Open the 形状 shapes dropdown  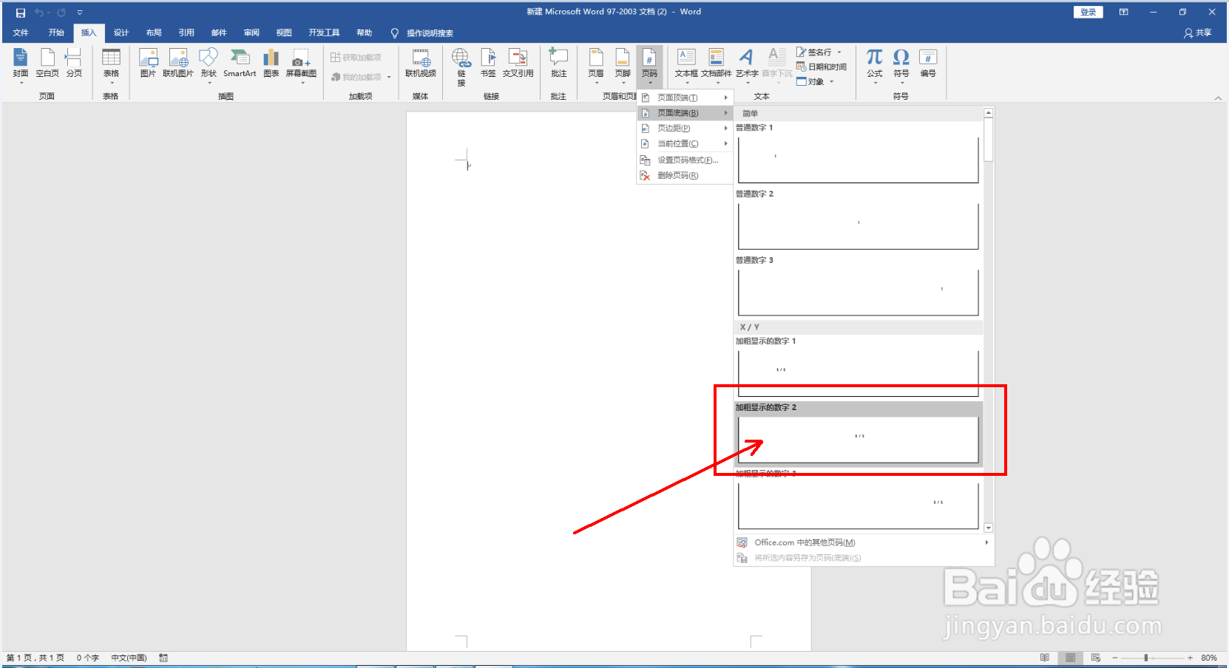pyautogui.click(x=209, y=65)
